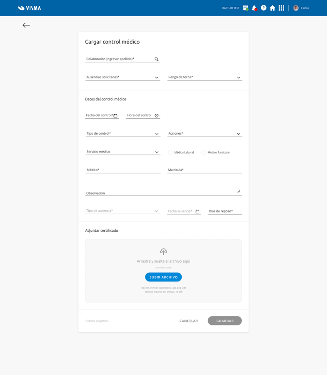The image size is (327, 375).
Task: Open the help question mark icon
Action: pyautogui.click(x=264, y=8)
